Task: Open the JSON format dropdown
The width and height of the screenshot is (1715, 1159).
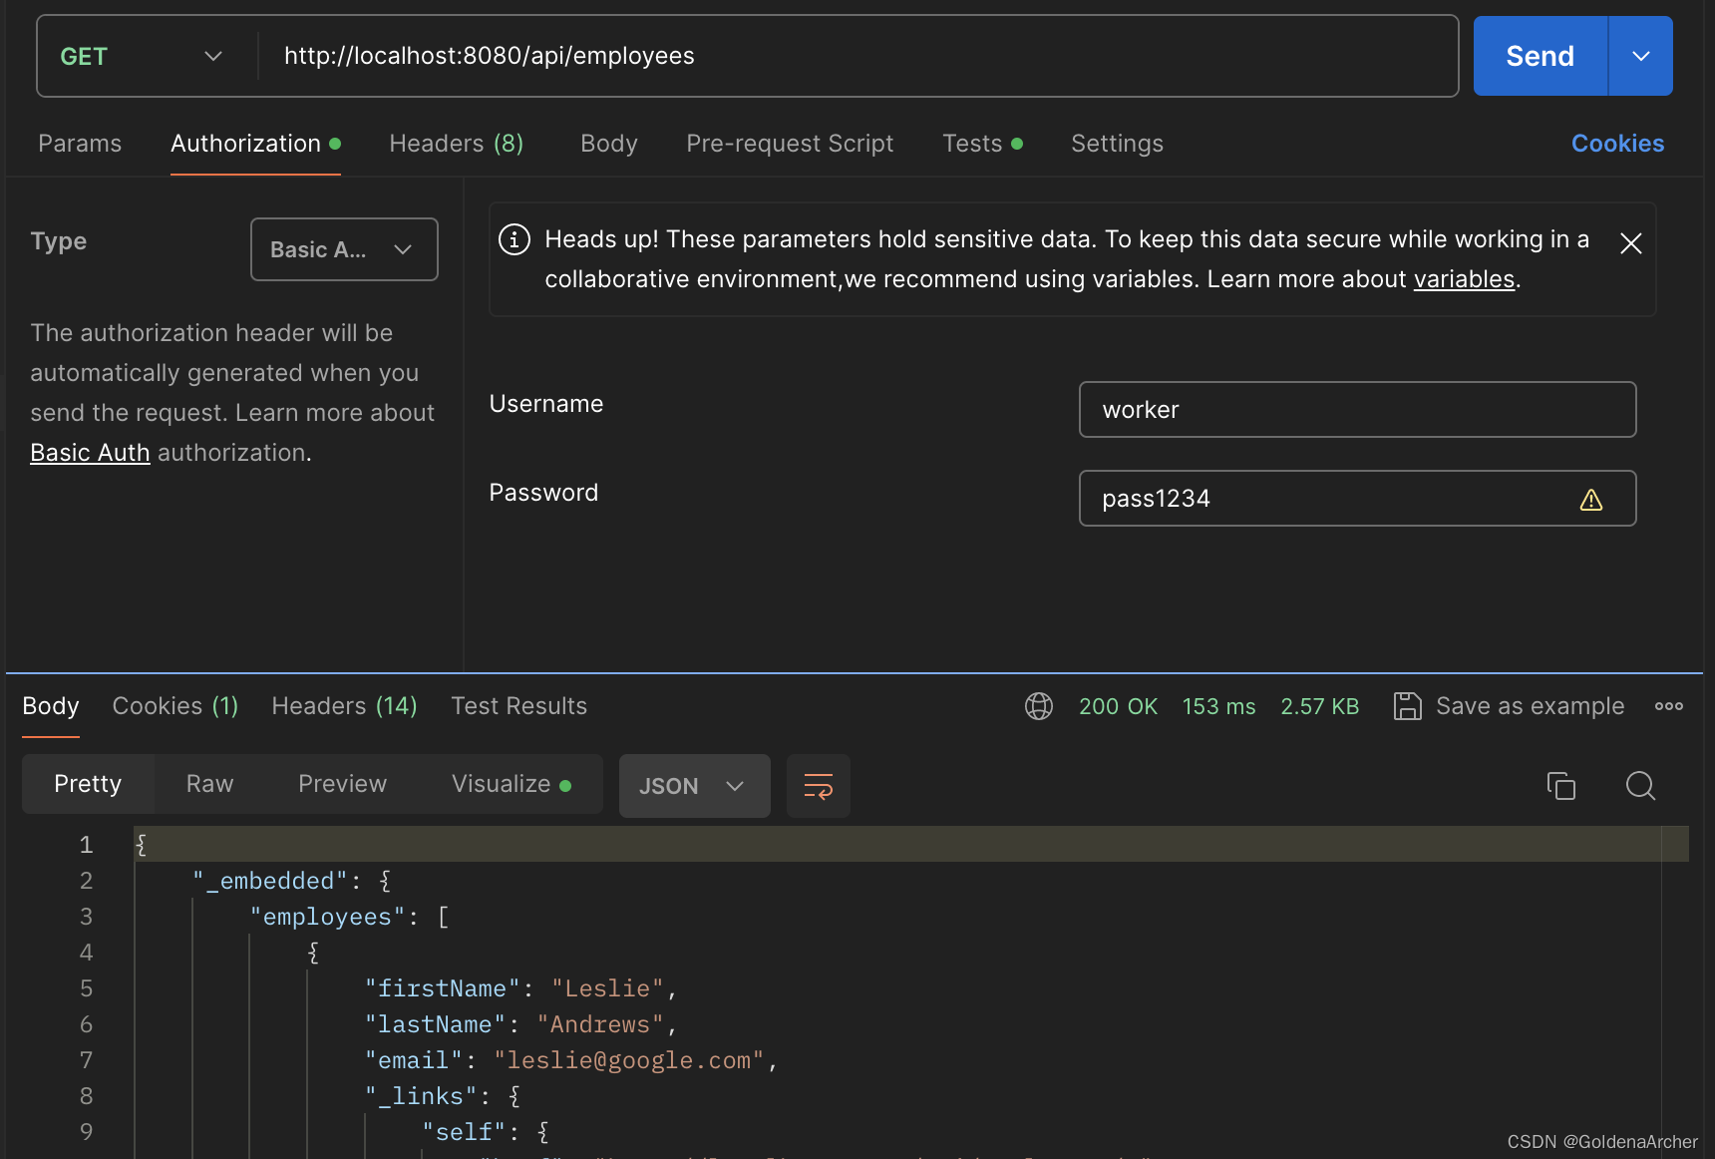Action: [x=694, y=786]
